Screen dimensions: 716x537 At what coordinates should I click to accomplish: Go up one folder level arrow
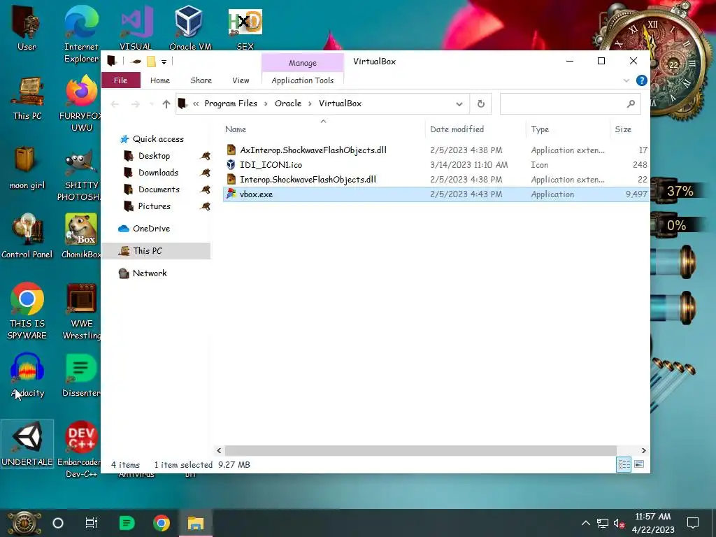pyautogui.click(x=166, y=104)
